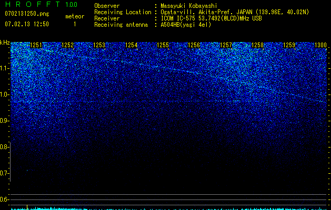Click the meteor count value 1

point(75,24)
